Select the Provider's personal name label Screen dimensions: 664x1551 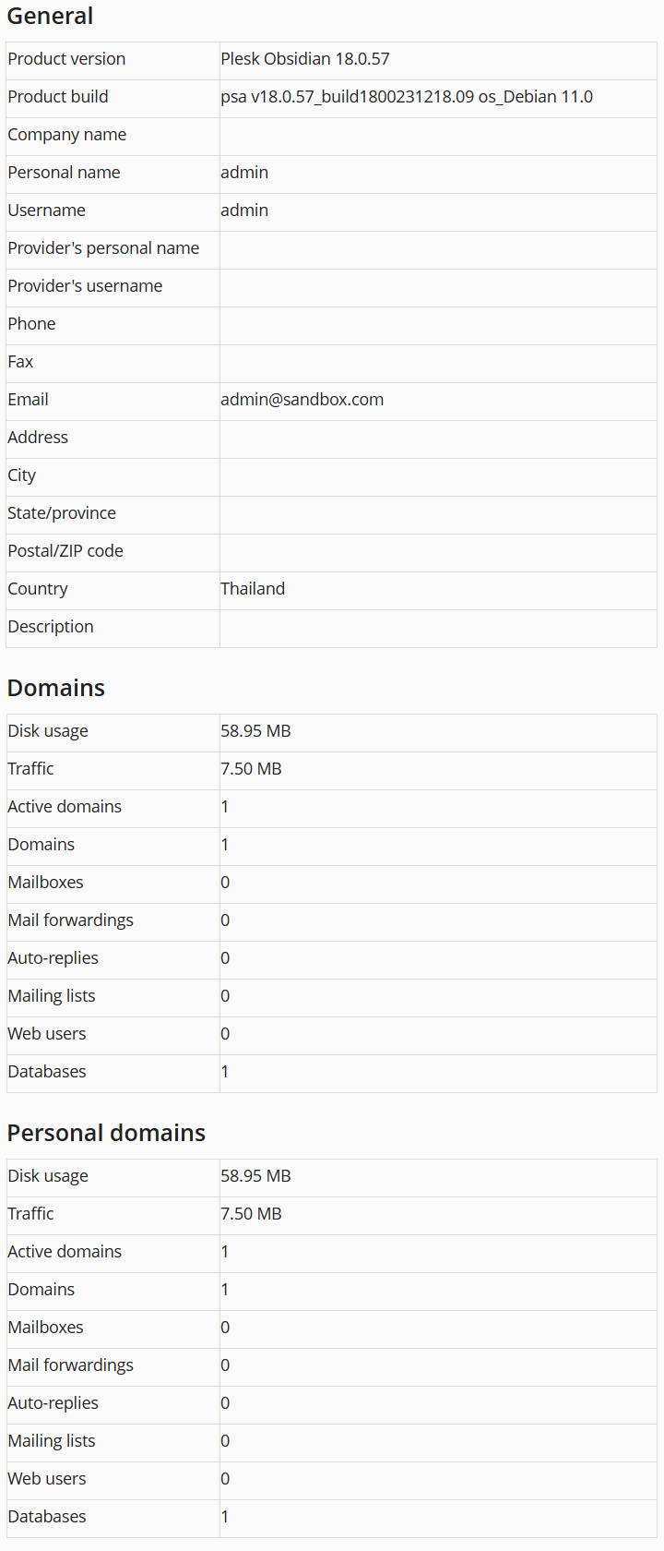(103, 248)
